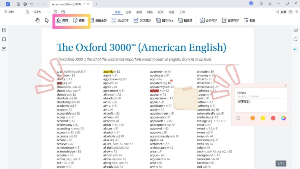Click the 編輯全部 edit all button

point(99,20)
